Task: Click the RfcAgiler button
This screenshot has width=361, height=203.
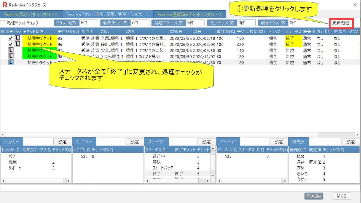Action: 313,196
